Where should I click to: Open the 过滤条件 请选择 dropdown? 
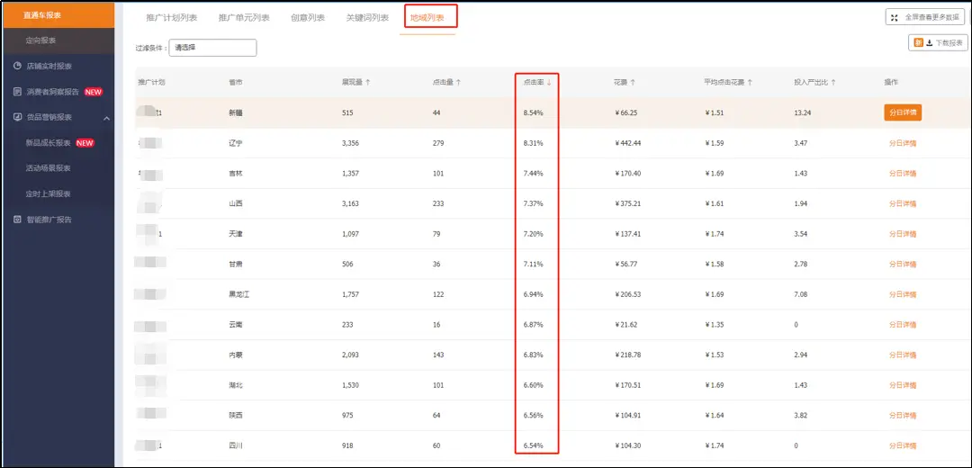pyautogui.click(x=212, y=48)
